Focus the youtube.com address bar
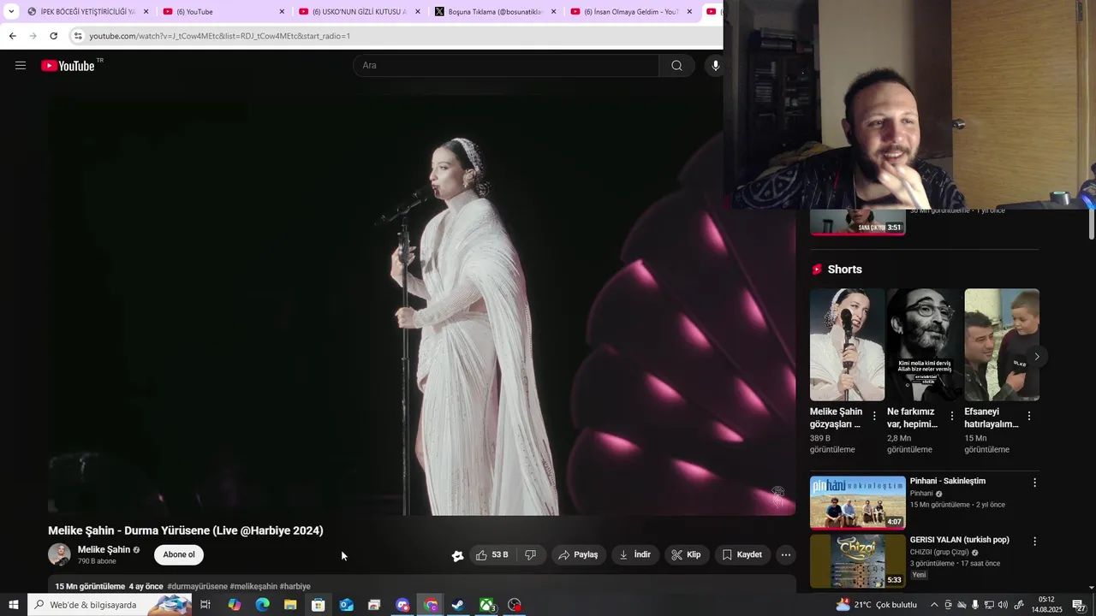This screenshot has height=616, width=1096. point(394,36)
